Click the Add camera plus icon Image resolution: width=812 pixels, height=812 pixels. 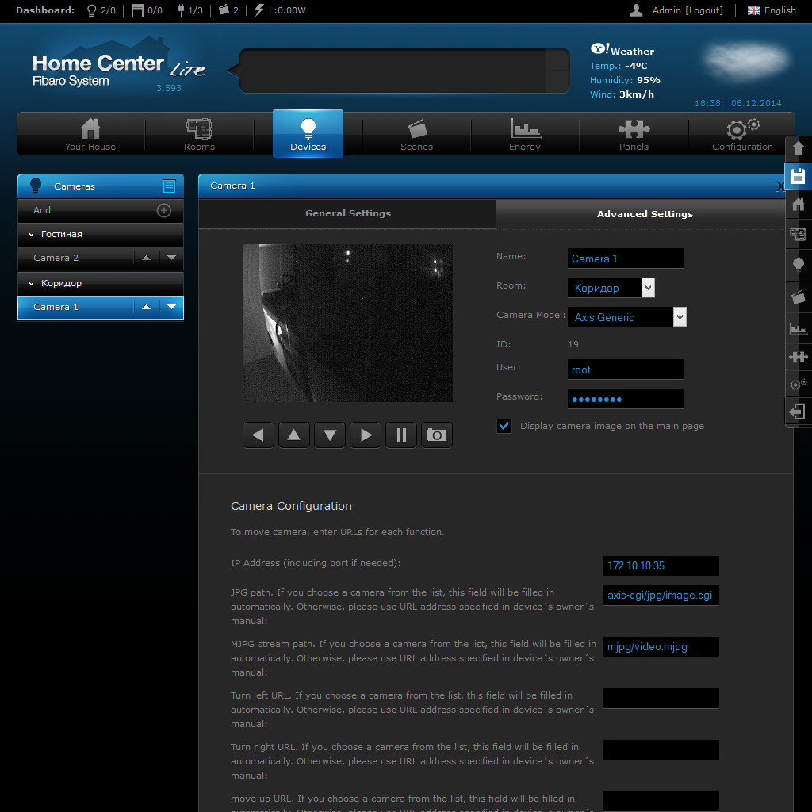click(164, 210)
